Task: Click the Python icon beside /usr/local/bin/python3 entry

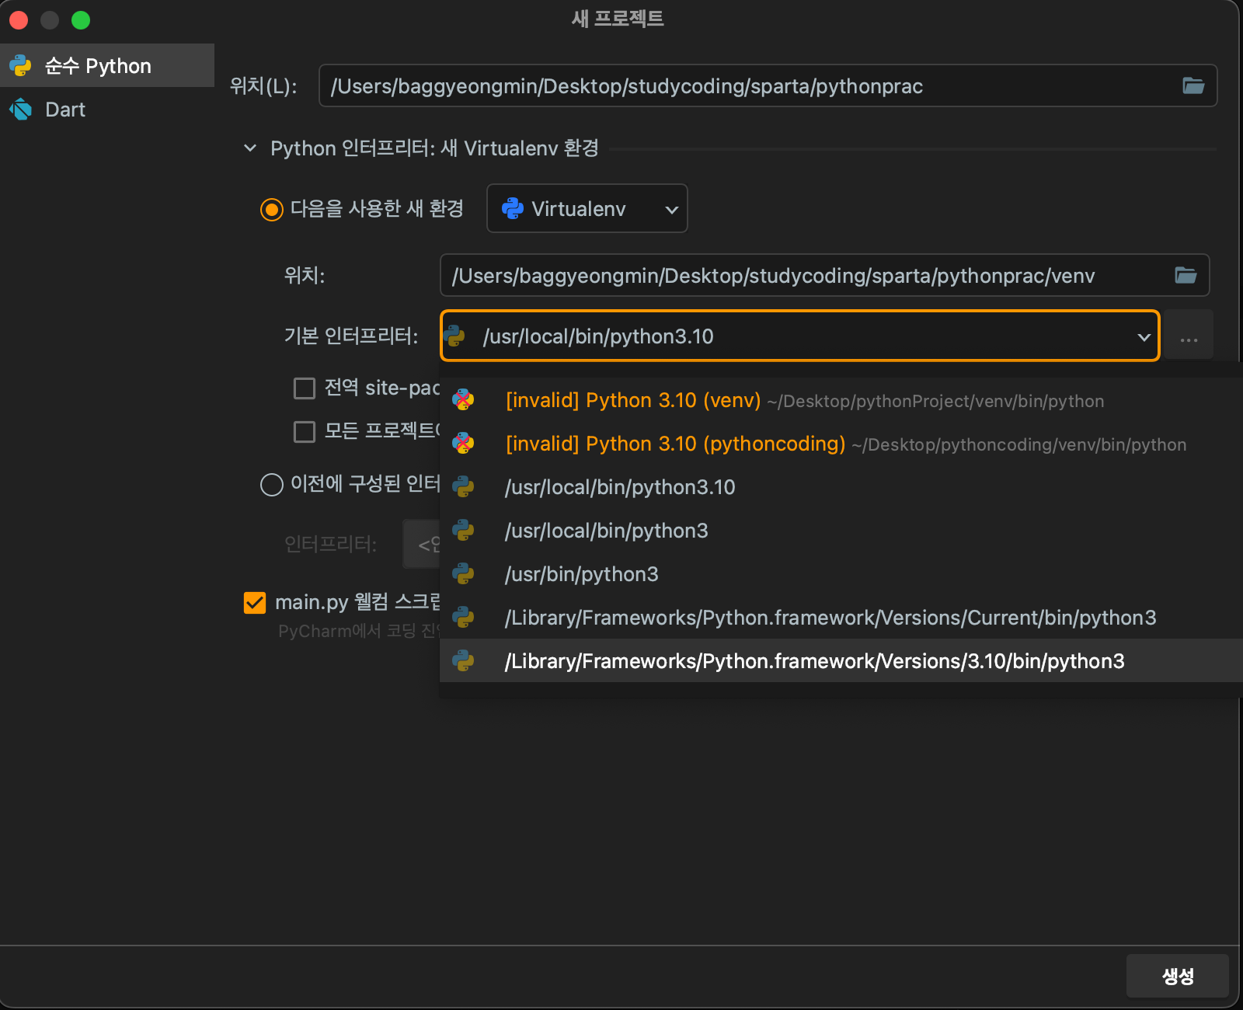Action: pyautogui.click(x=463, y=531)
